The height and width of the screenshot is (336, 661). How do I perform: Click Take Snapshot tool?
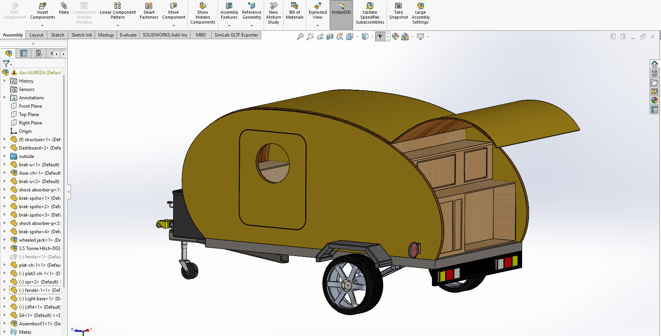pos(398,11)
